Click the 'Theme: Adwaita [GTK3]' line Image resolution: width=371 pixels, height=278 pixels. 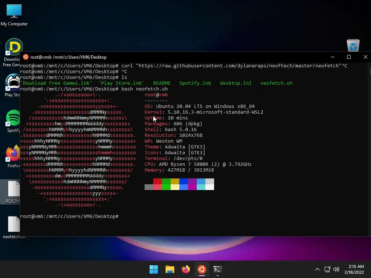175,147
